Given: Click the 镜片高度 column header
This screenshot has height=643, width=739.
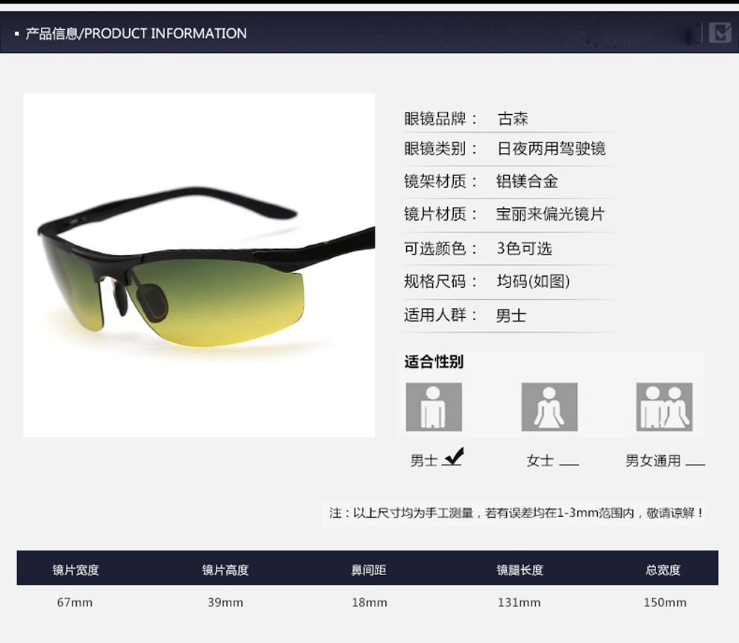Looking at the screenshot, I should tap(225, 570).
